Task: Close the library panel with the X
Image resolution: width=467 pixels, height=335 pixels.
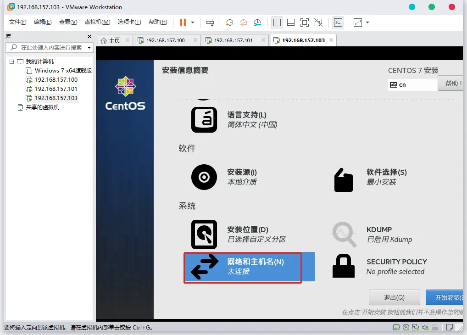Action: [89, 36]
